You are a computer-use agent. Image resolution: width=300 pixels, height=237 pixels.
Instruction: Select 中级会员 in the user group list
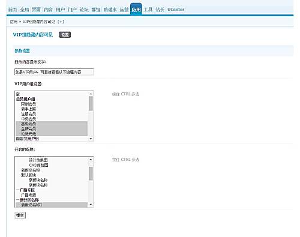[x=52, y=119]
